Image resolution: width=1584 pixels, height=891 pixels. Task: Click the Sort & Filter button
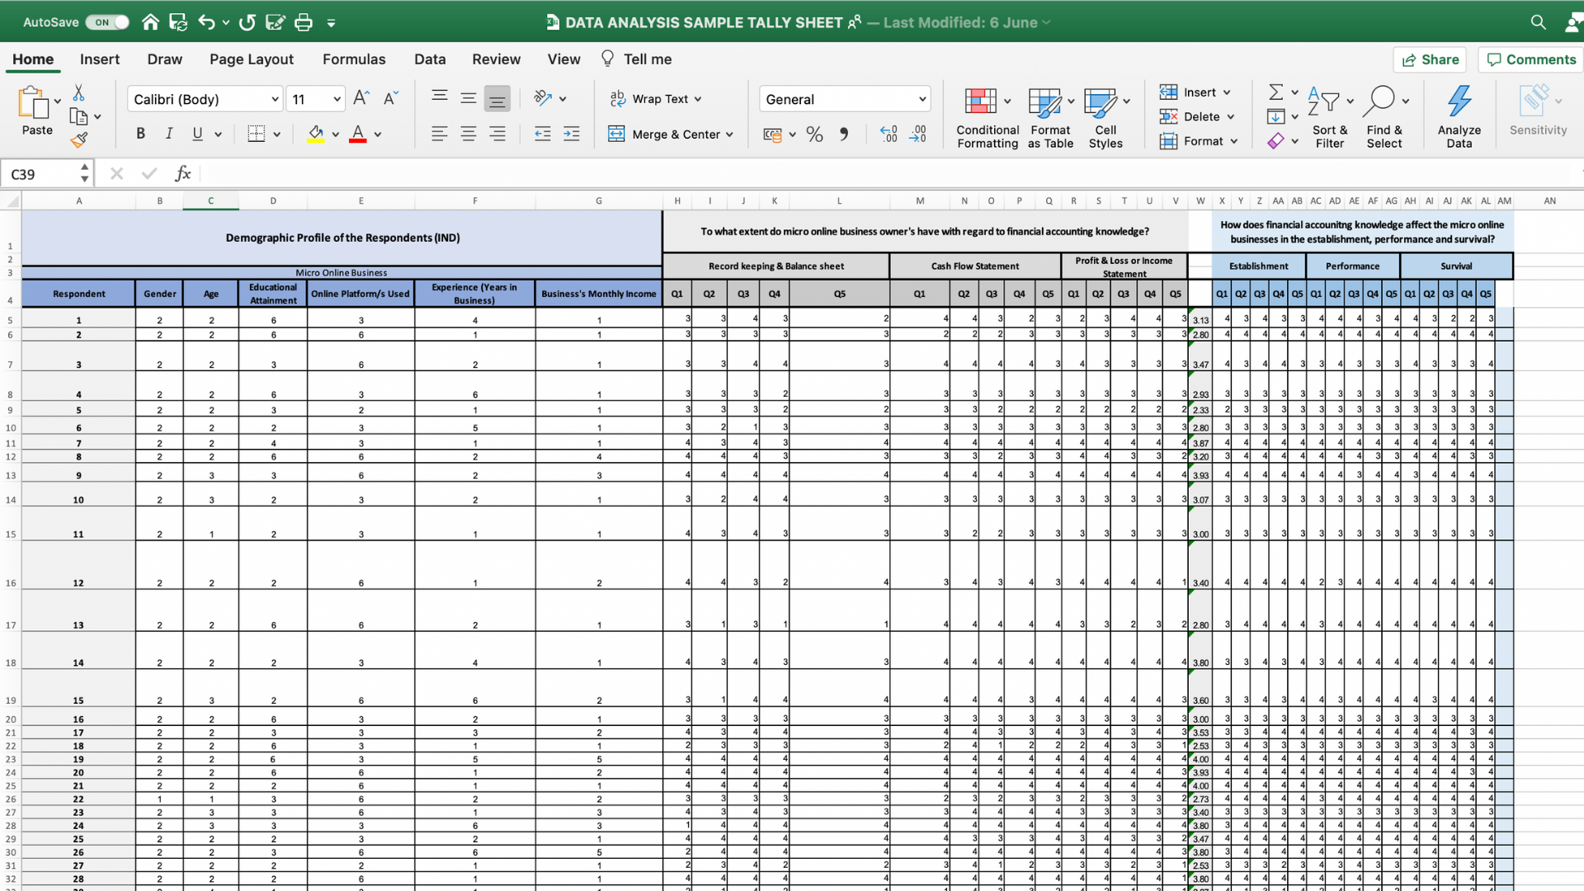click(1330, 116)
